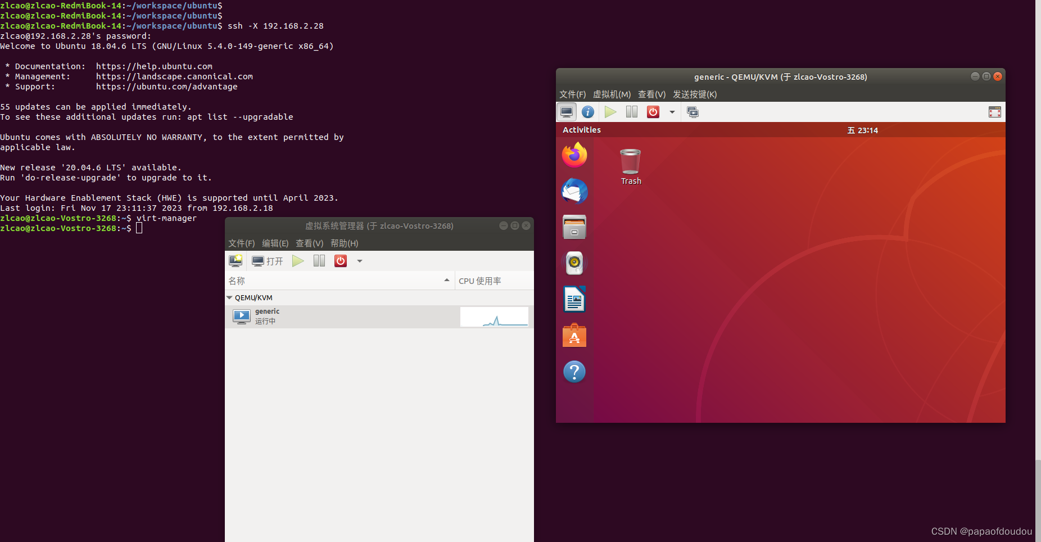The image size is (1041, 542).
Task: Click the manage snapshots icon in VM window
Action: click(693, 112)
